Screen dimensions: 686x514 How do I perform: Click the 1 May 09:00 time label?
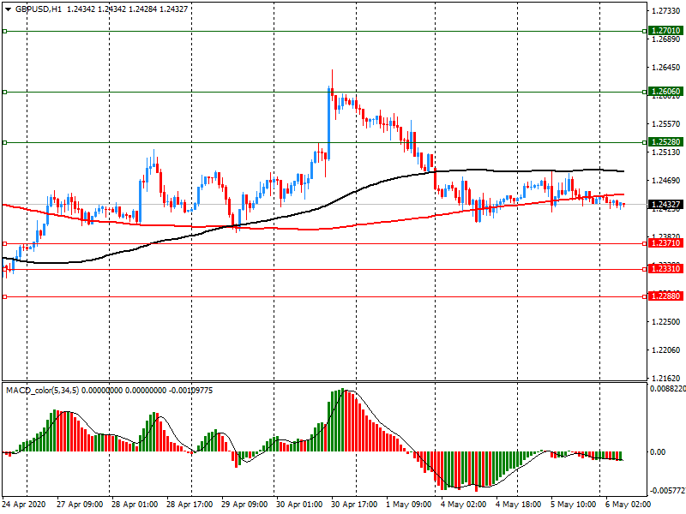point(409,505)
